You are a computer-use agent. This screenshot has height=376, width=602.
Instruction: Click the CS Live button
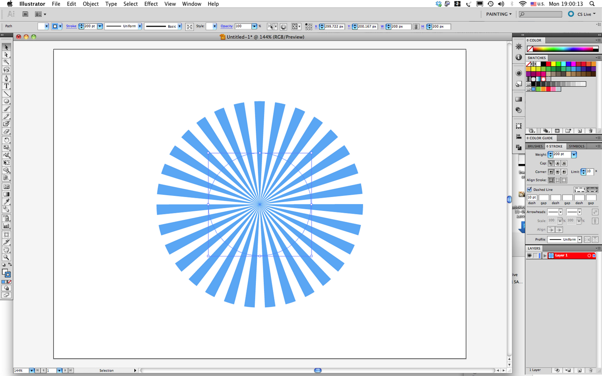(x=582, y=14)
